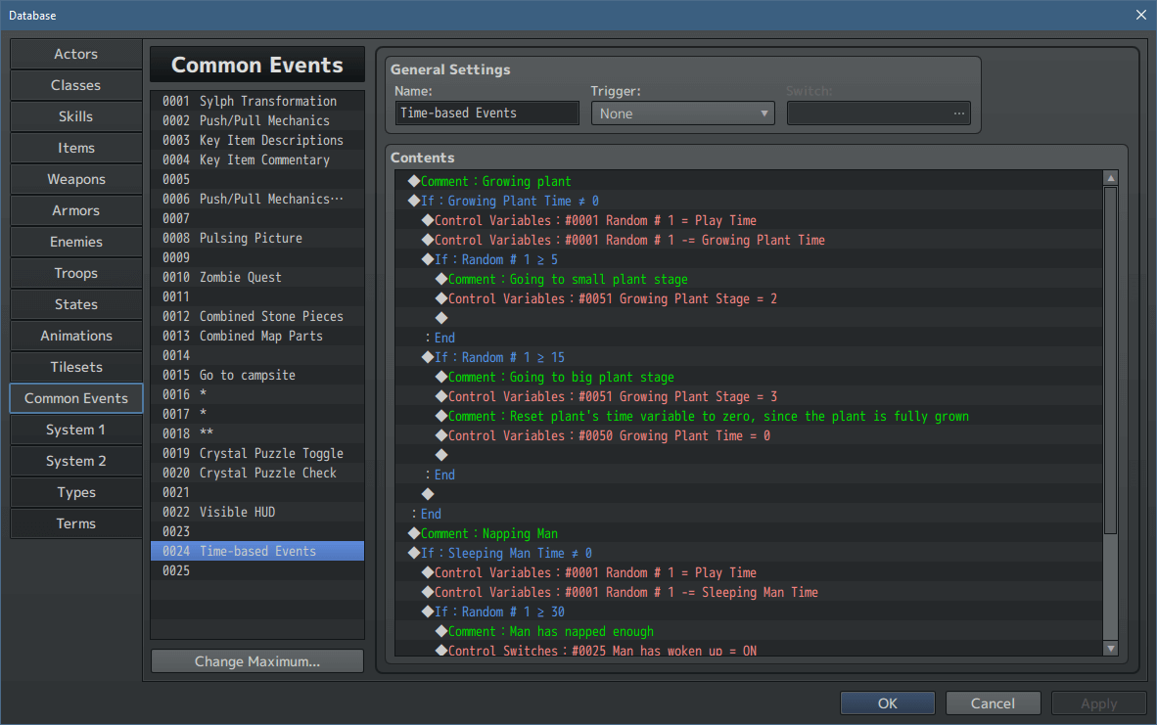Open the Actors database tab

click(x=76, y=54)
